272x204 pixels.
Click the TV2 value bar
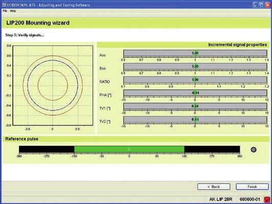195,119
